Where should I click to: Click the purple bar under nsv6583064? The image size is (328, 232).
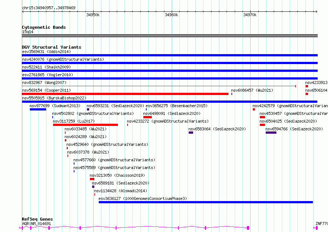point(191,133)
